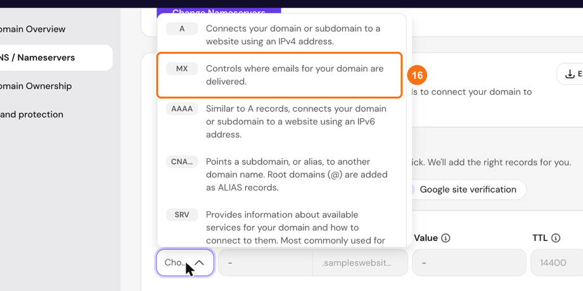Click the Value info icon
The image size is (583, 291).
pyautogui.click(x=445, y=238)
